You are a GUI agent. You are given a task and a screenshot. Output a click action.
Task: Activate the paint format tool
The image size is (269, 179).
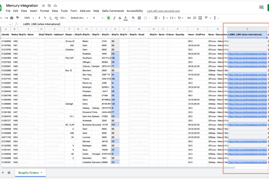(x=17, y=18)
